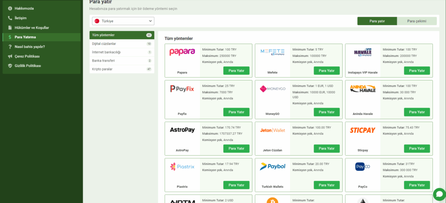Go to Nasıl bahis yapılır? page
The image size is (446, 203).
[30, 47]
